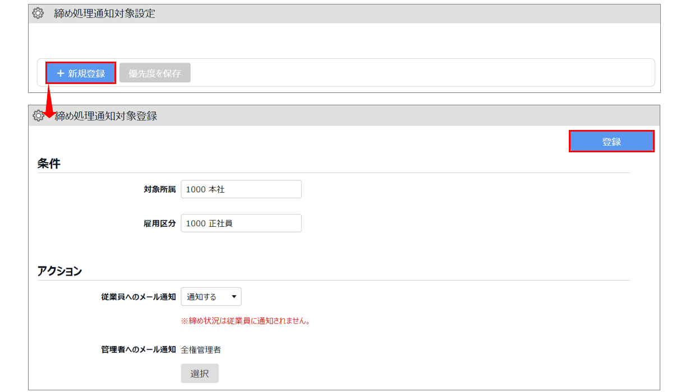Click the 雇用区分 label

pyautogui.click(x=159, y=223)
